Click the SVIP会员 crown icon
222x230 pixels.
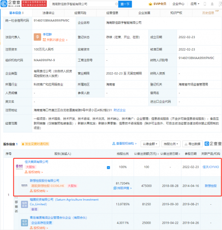click(150, 4)
